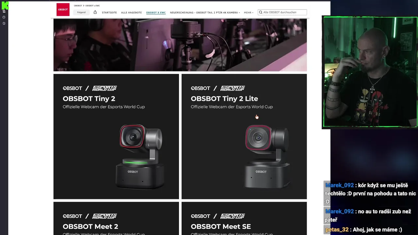418x235 pixels.
Task: Click the share icon next to Folgend
Action: [95, 12]
